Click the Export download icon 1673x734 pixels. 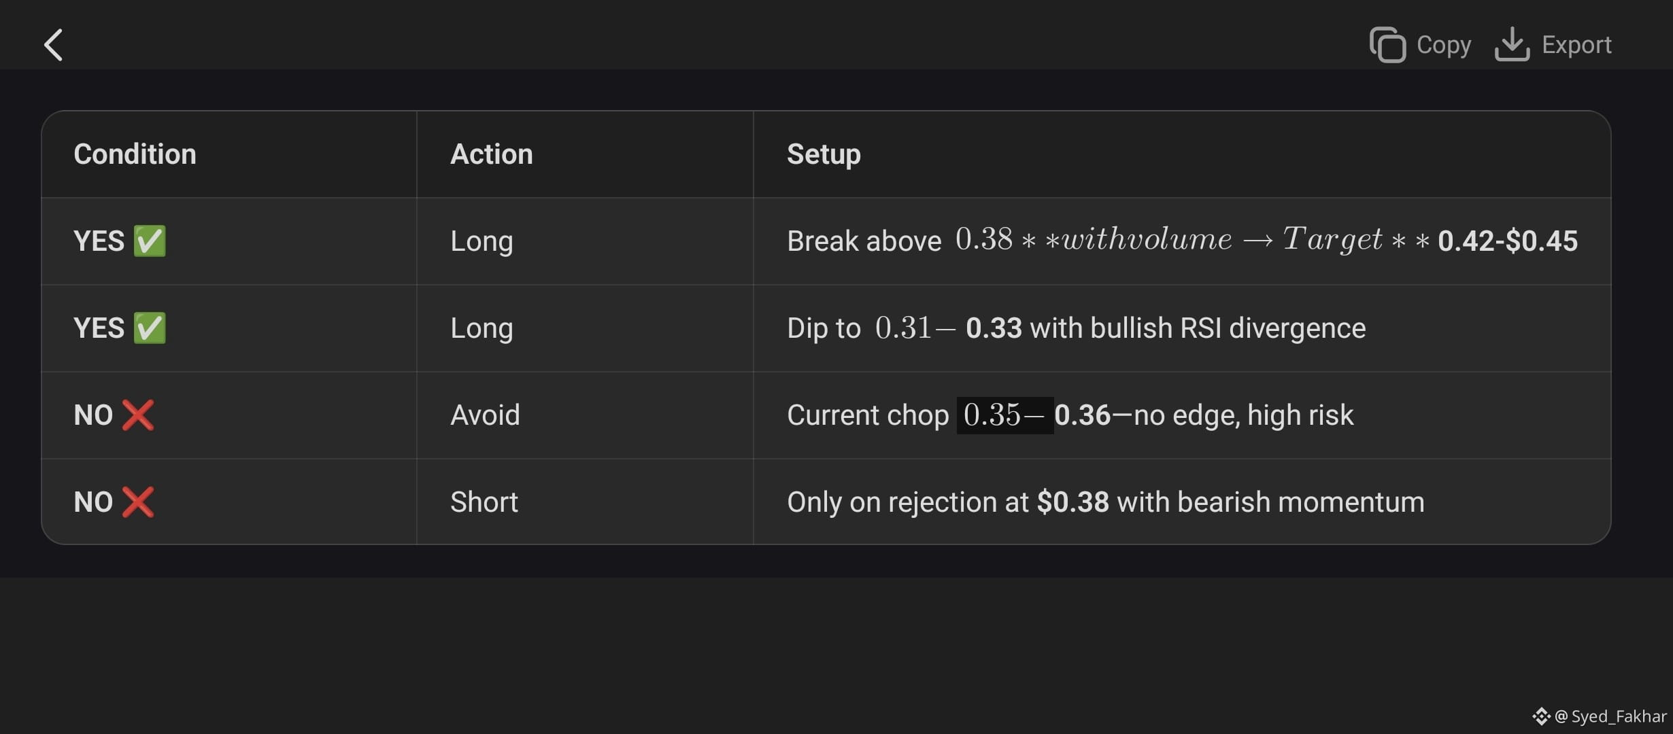tap(1512, 44)
